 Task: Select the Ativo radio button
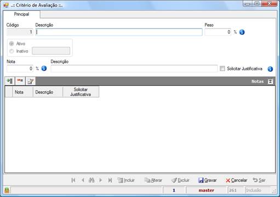coord(12,44)
